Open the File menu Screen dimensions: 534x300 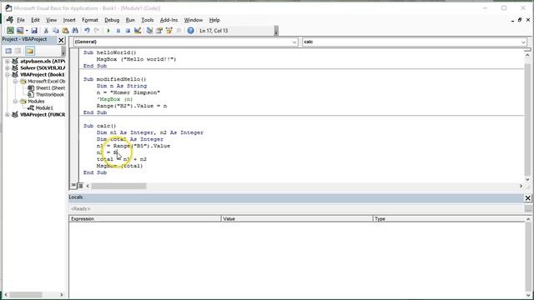coord(21,20)
